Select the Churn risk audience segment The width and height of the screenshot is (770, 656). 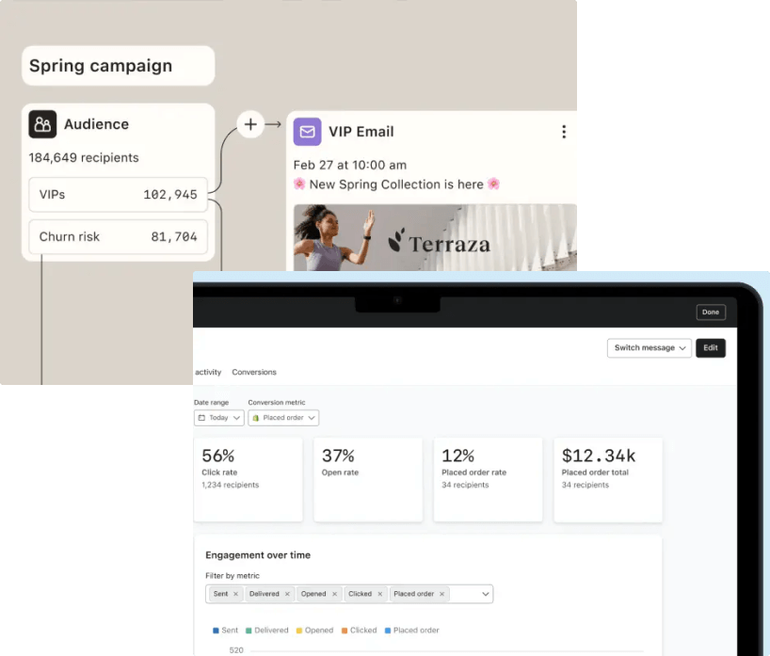[119, 237]
